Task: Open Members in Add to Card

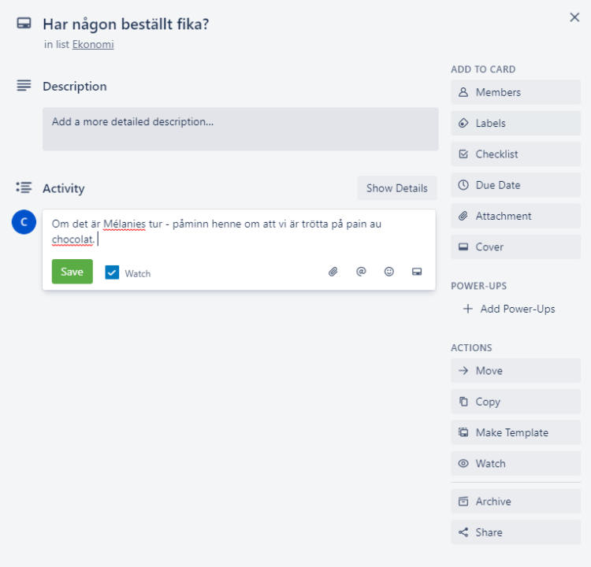Action: point(515,92)
